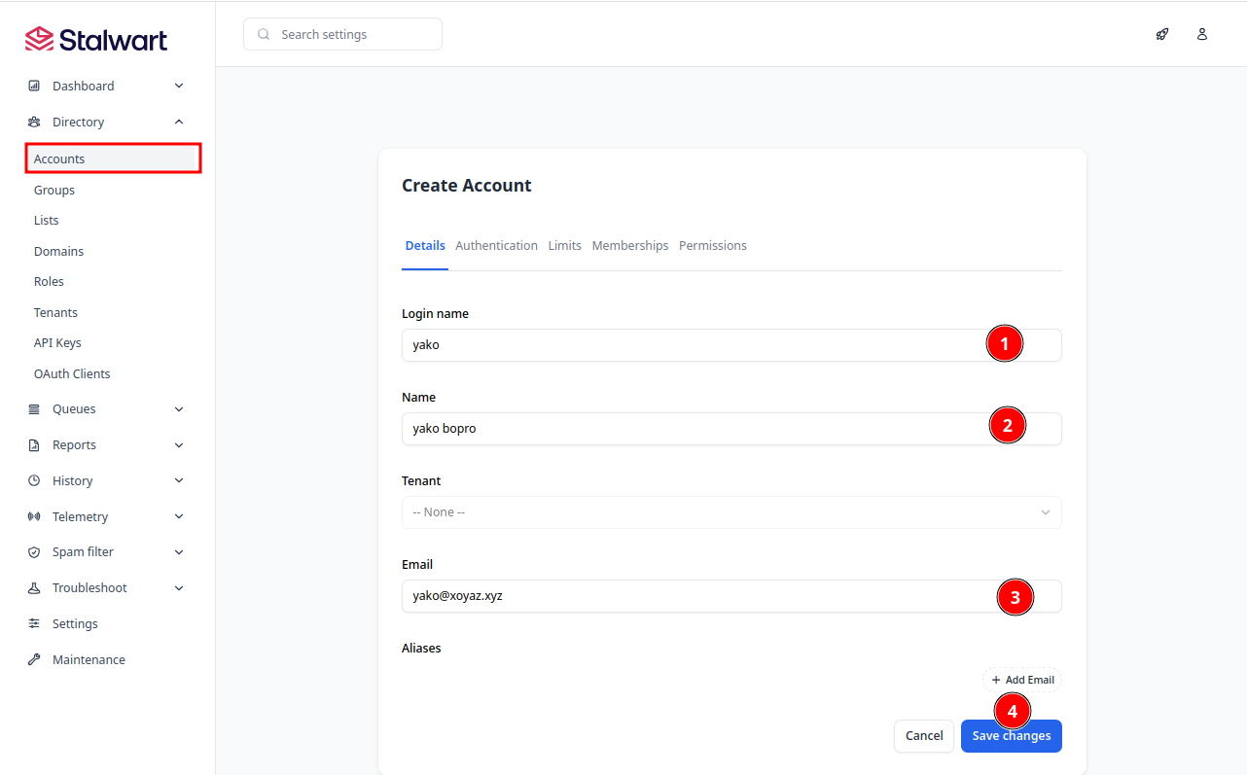This screenshot has width=1247, height=775.
Task: Click the Telemetry broadcast icon
Action: tap(34, 516)
